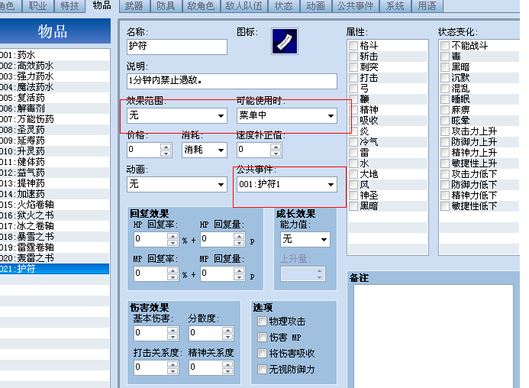Decrease MP 回复量 with down arrow
The width and height of the screenshot is (529, 388).
tap(239, 277)
